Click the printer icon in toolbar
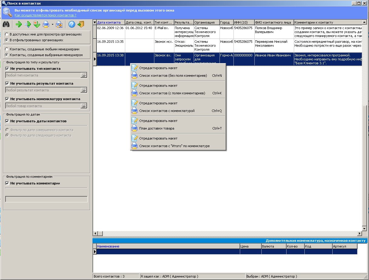This screenshot has height=280, width=369. [46, 24]
